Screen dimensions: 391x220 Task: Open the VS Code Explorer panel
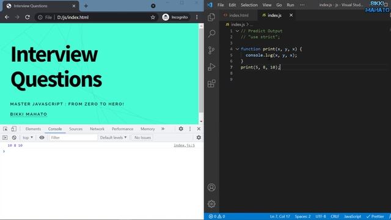pos(211,17)
